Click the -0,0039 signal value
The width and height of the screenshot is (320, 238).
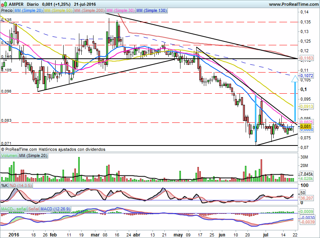tap(307, 222)
